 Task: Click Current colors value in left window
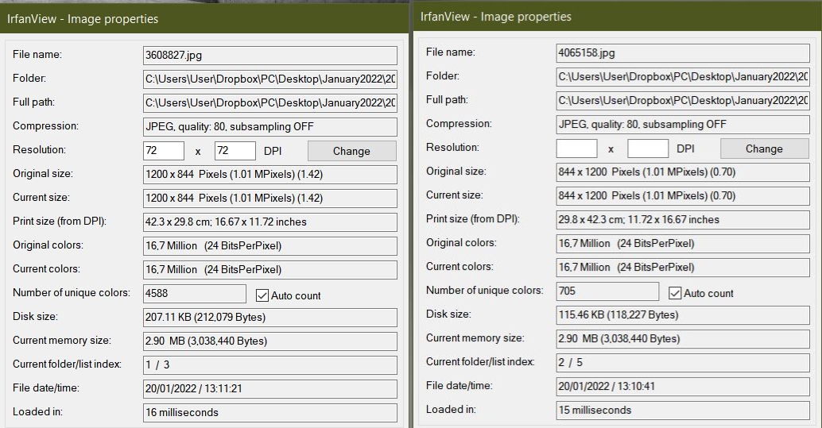click(x=270, y=270)
